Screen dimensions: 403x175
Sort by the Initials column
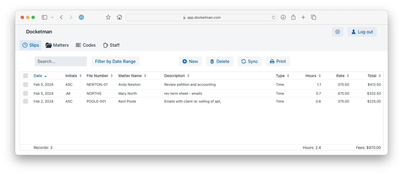[74, 76]
